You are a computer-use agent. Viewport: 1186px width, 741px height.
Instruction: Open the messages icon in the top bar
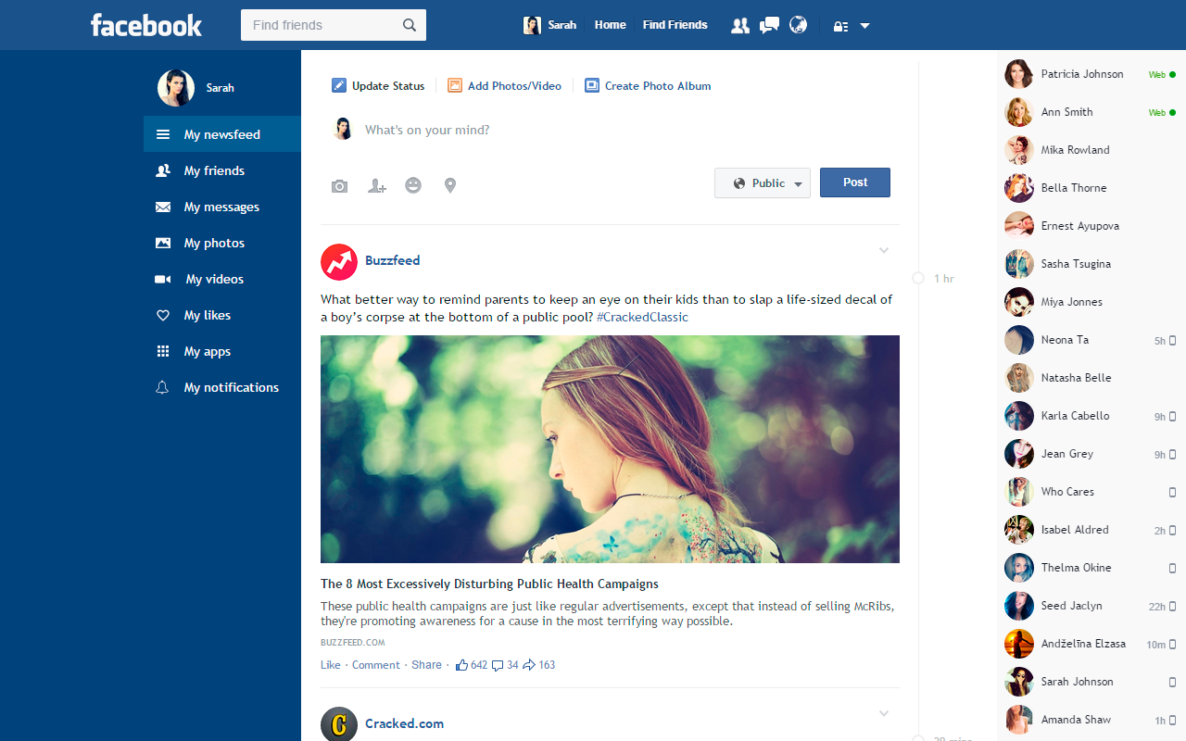[x=768, y=25]
